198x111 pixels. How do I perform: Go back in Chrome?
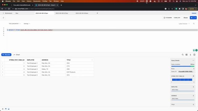(x=2, y=9)
